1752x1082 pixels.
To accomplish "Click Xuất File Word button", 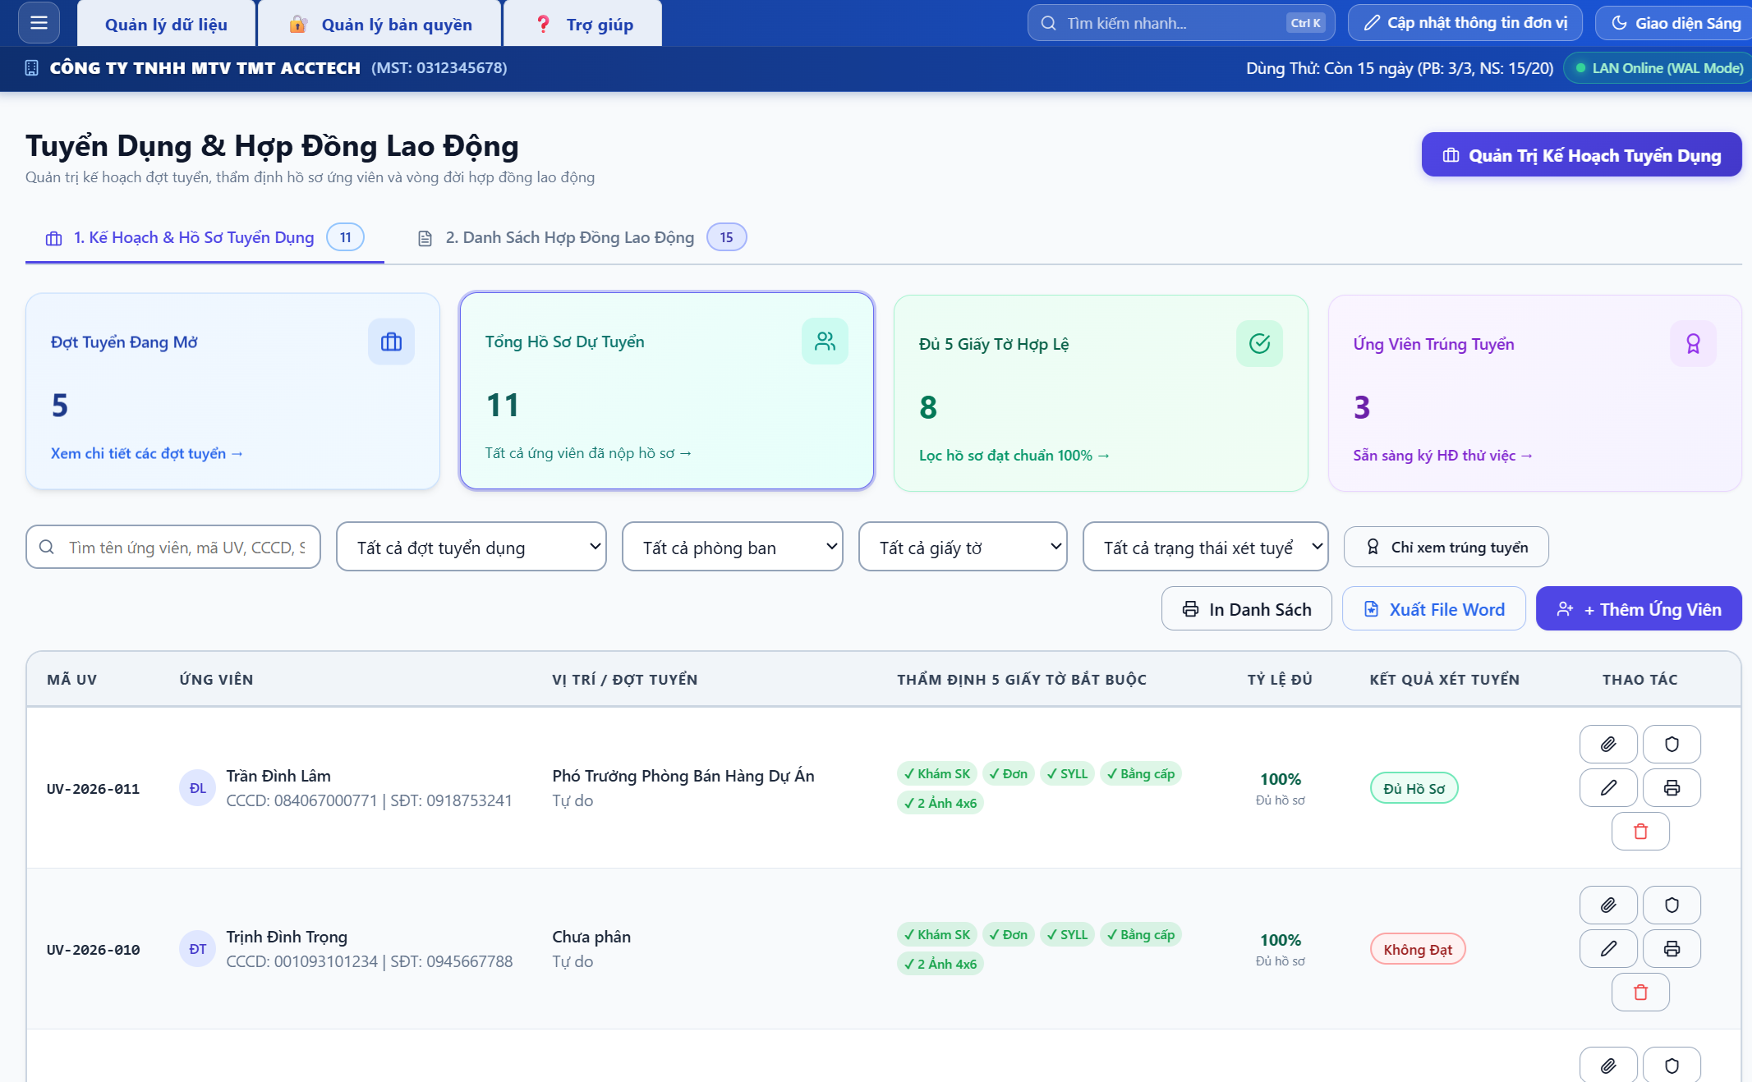I will pyautogui.click(x=1433, y=608).
